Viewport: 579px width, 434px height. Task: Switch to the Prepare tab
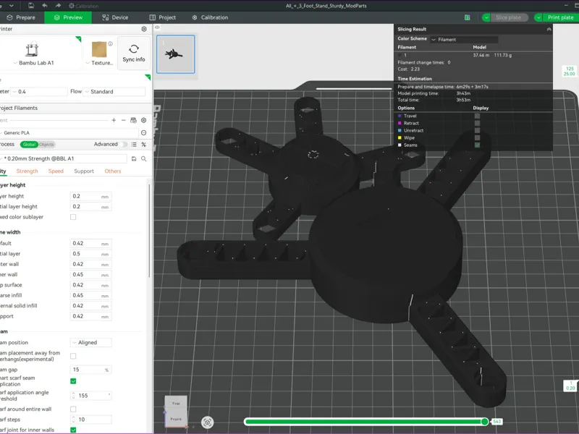(22, 17)
